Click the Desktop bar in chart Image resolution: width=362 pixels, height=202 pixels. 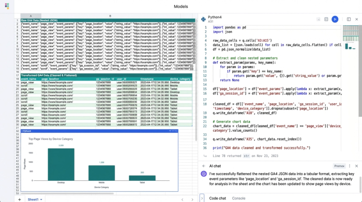61,164
